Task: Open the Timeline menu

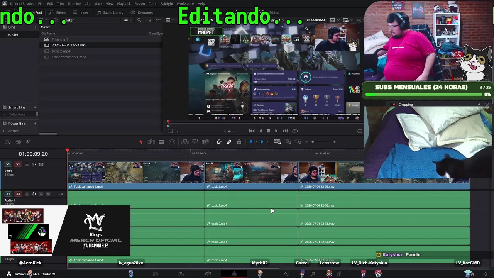Action: pos(74,4)
